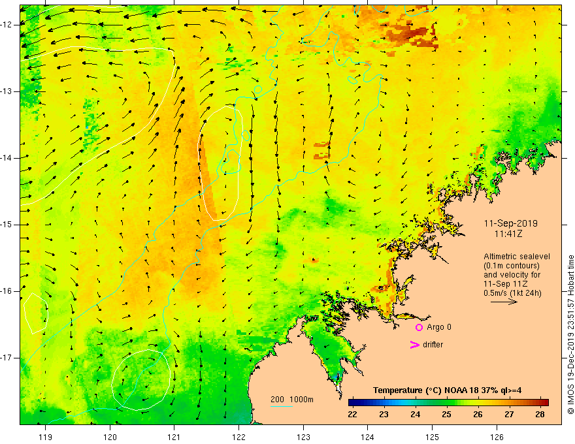Click inside the white elongated contour near 121.6E, 14.2S
Screen dimensions: 575x444
220,163
